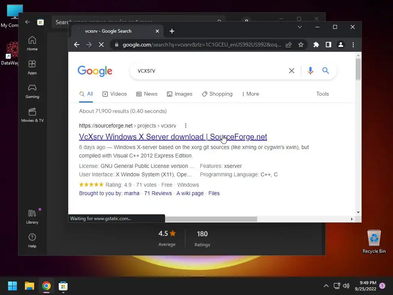Click the Chrome taskbar icon
This screenshot has height=295, width=393.
[46, 286]
